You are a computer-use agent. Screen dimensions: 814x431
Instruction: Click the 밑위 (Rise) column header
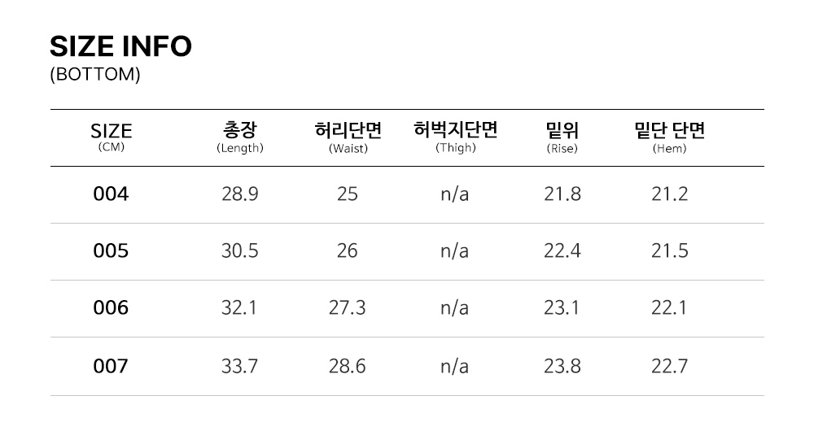point(562,136)
